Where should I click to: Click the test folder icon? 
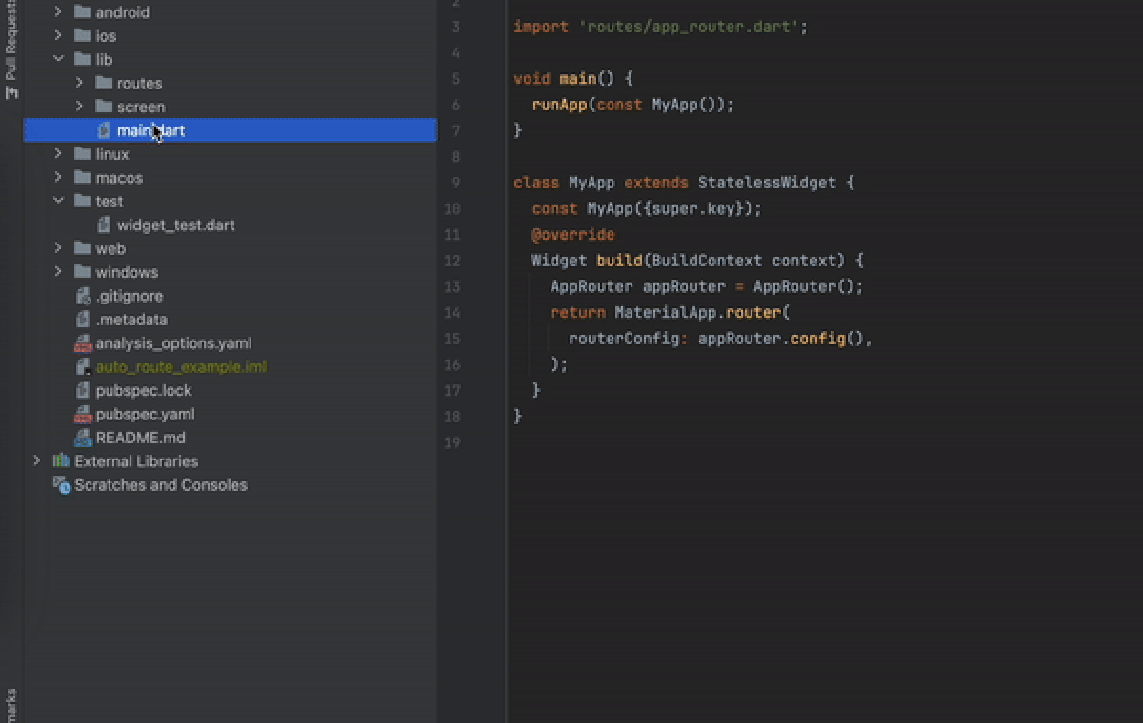click(83, 202)
